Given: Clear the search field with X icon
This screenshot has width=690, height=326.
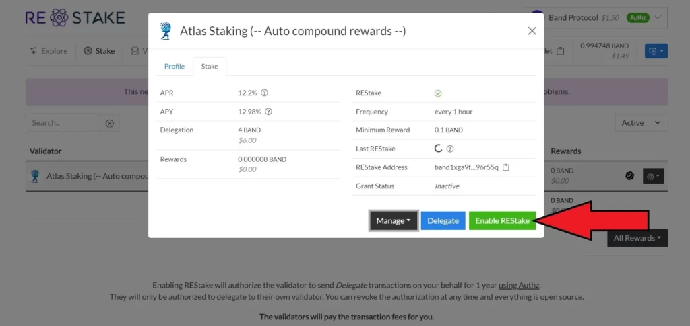Looking at the screenshot, I should 109,123.
